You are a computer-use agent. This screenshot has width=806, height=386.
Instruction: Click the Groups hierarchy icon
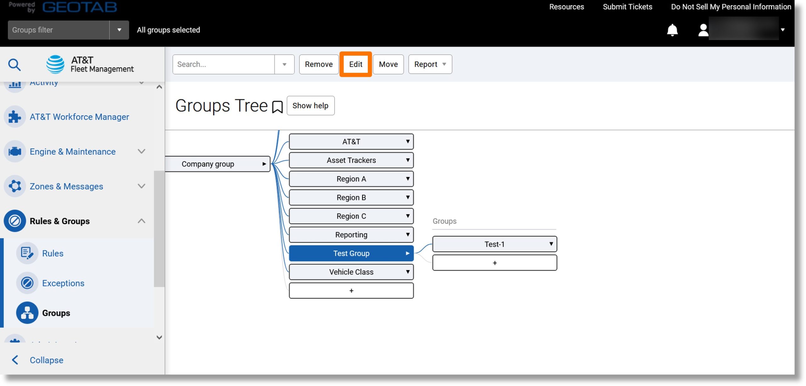point(27,313)
